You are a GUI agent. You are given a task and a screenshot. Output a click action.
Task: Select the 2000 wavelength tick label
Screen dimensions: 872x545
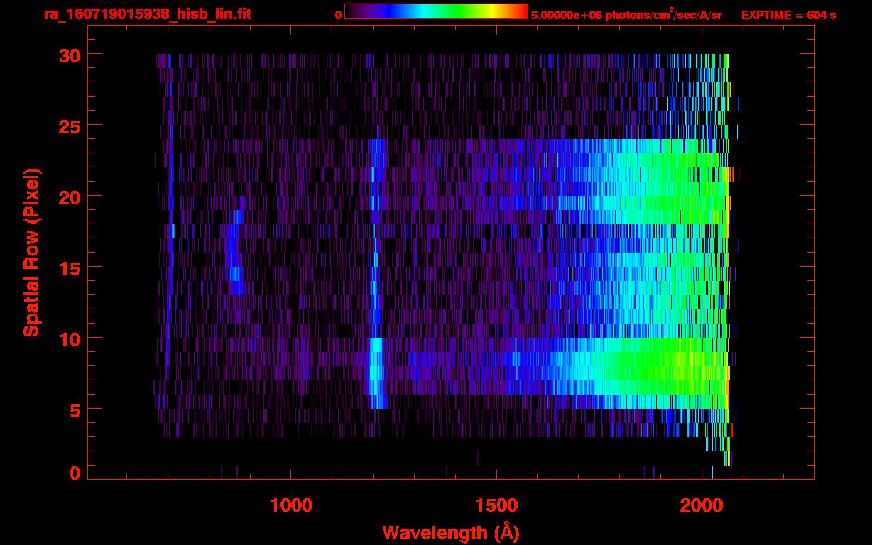(702, 505)
